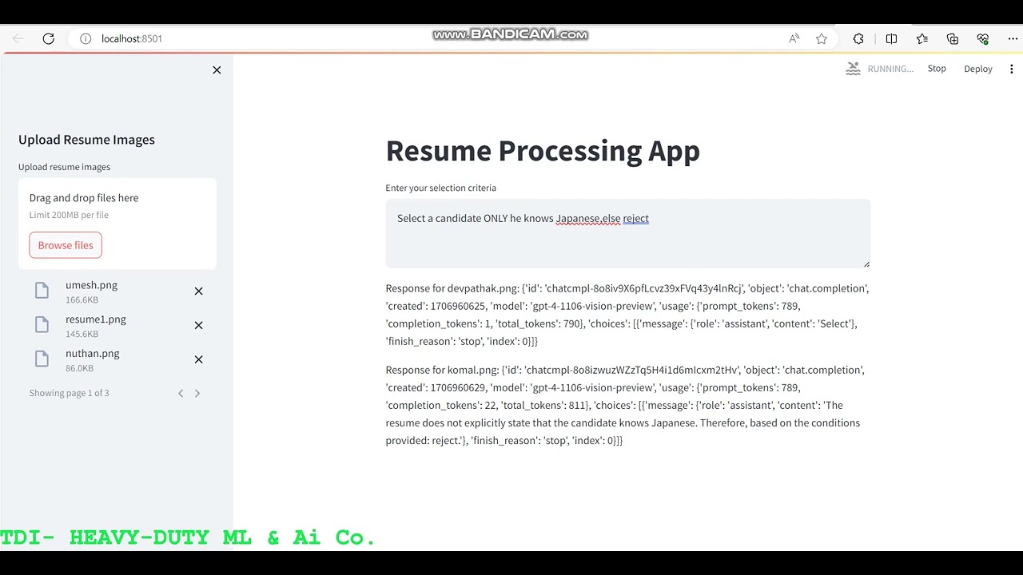Click file icon next to nuthan.png

tap(42, 359)
